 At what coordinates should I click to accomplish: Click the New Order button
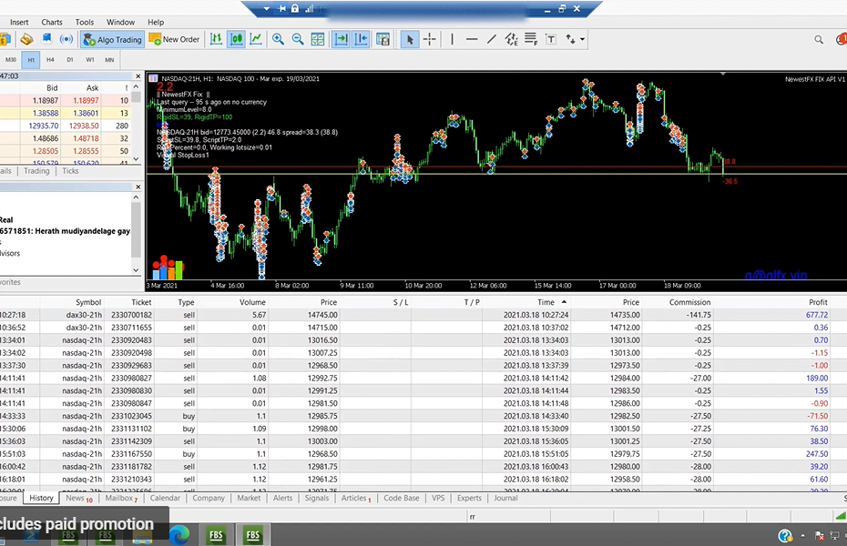174,39
